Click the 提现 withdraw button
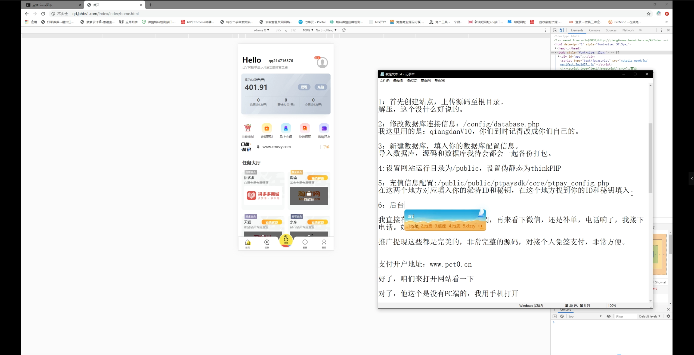Viewport: 694px width, 355px height. (304, 87)
